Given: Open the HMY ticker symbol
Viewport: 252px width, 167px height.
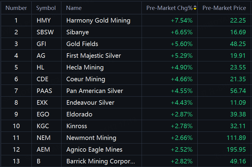Looking at the screenshot, I should pos(43,20).
